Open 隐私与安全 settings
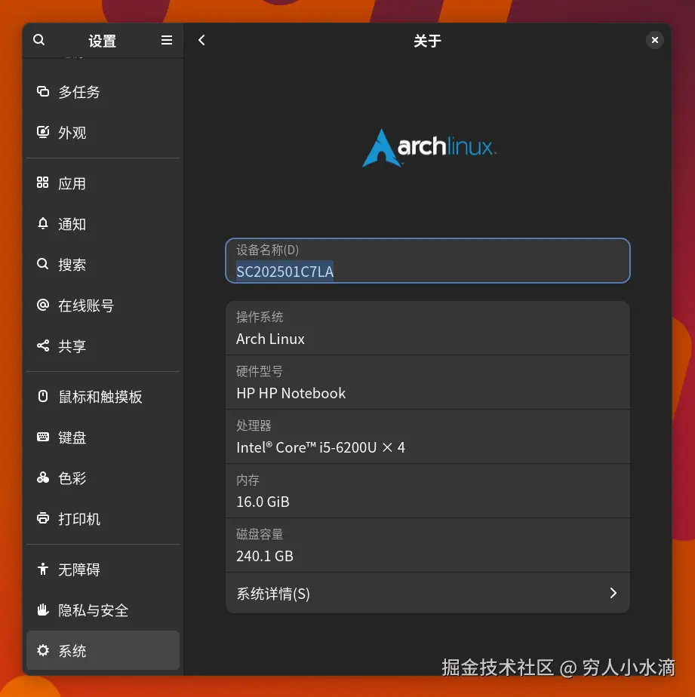 (103, 610)
